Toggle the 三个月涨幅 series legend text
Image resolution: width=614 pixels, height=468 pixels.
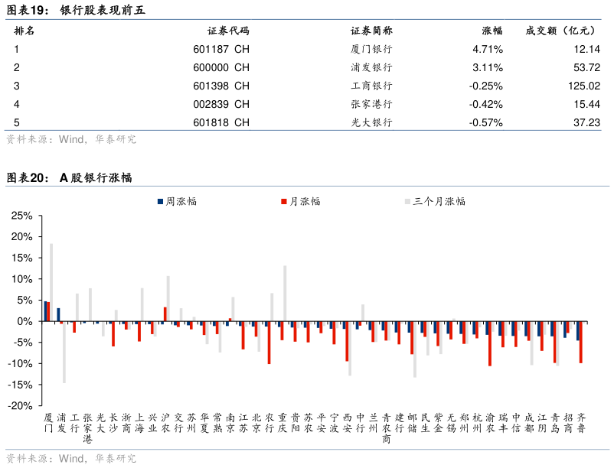point(439,201)
